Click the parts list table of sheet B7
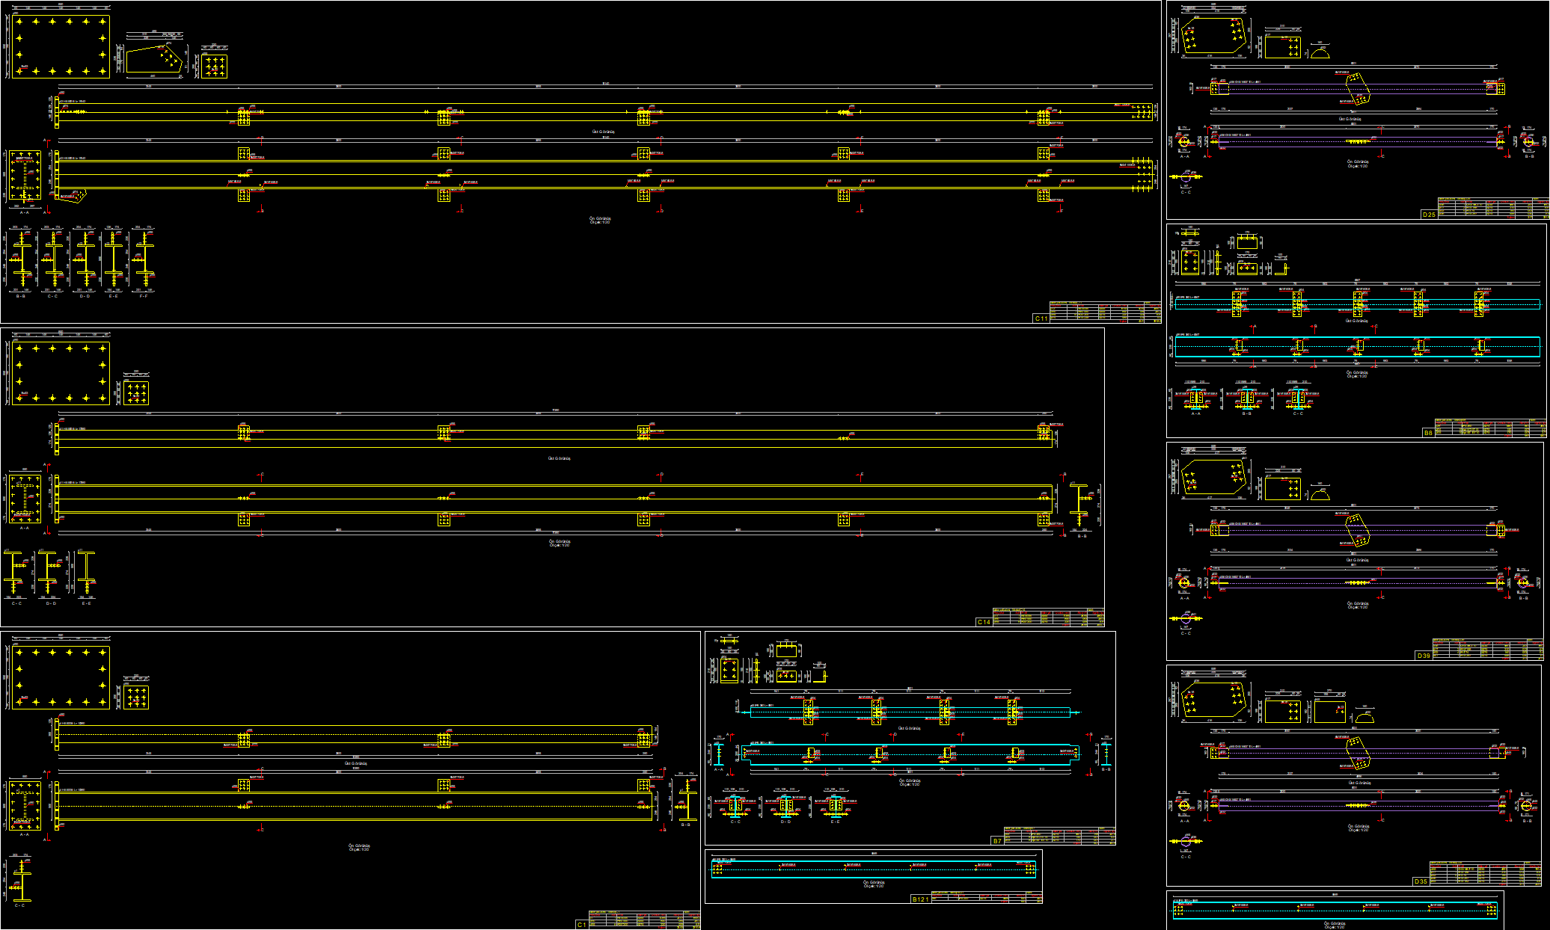 (x=1059, y=836)
